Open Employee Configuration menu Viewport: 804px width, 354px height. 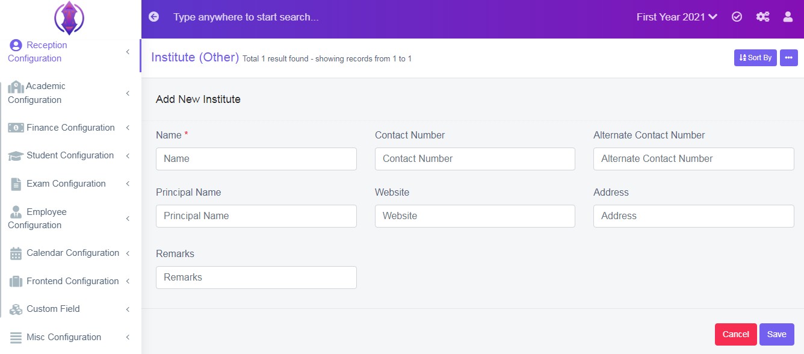(70, 219)
